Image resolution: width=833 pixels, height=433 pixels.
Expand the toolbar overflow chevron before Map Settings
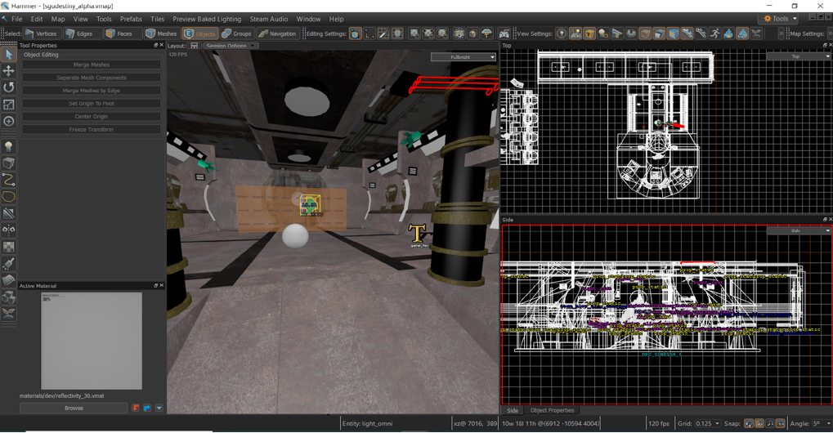[781, 33]
